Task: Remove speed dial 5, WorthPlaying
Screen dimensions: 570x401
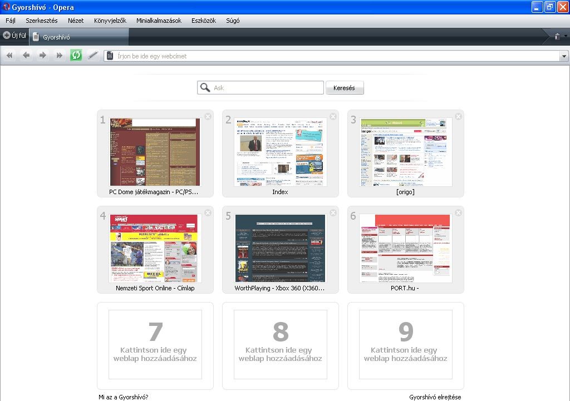Action: click(x=333, y=213)
